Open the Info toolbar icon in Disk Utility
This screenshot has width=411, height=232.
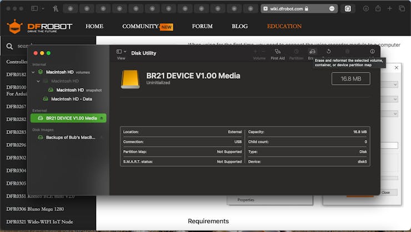click(372, 51)
